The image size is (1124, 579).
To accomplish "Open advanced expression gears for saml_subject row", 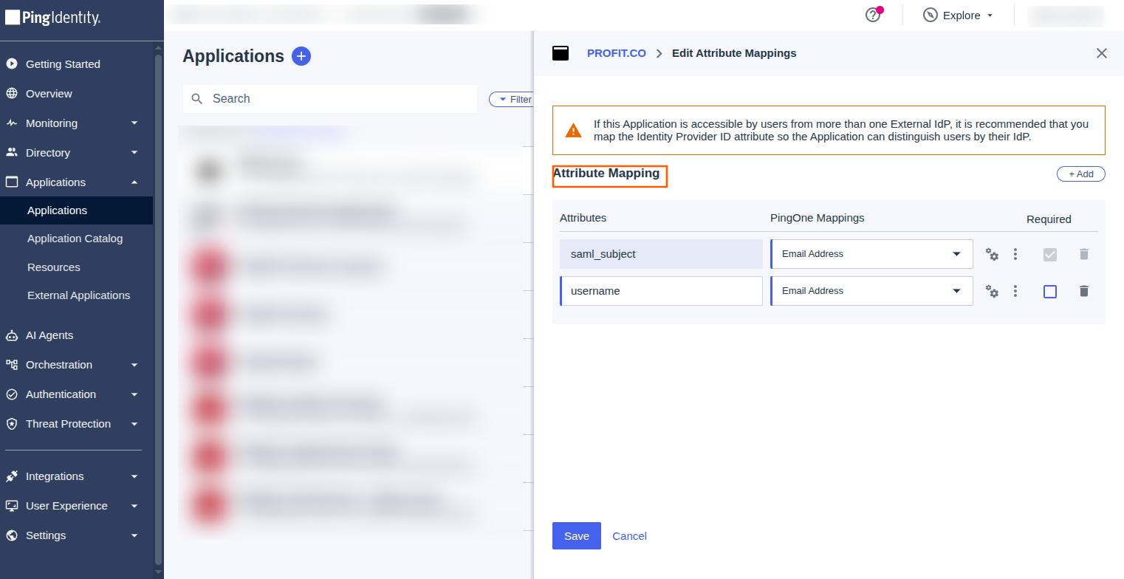I will point(993,254).
